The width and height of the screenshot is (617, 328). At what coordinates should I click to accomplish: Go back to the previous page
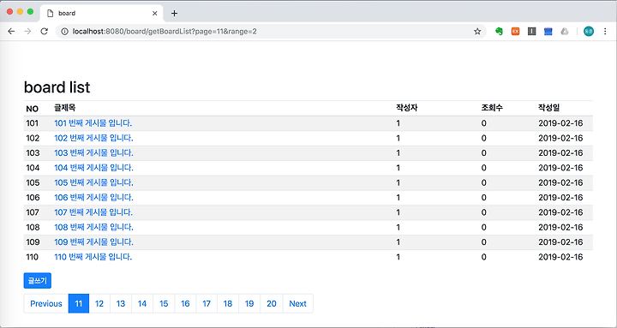11,32
